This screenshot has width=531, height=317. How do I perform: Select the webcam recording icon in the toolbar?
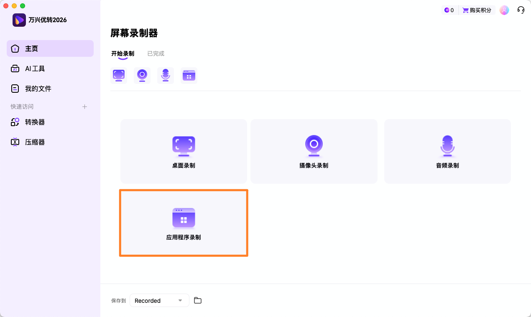pyautogui.click(x=142, y=75)
